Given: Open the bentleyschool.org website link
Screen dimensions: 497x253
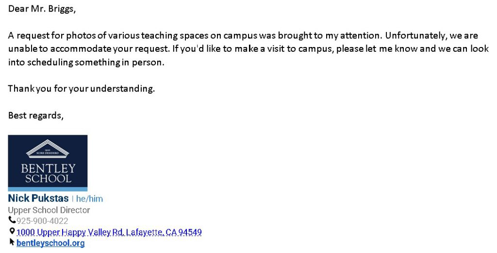Looking at the screenshot, I should 50,243.
